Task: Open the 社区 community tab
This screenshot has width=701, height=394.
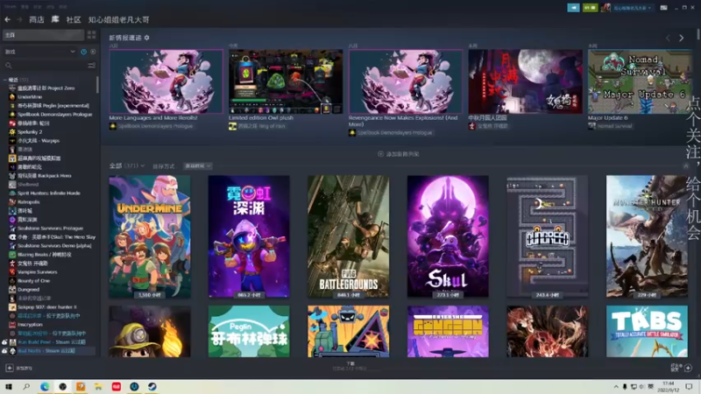Action: (x=74, y=19)
